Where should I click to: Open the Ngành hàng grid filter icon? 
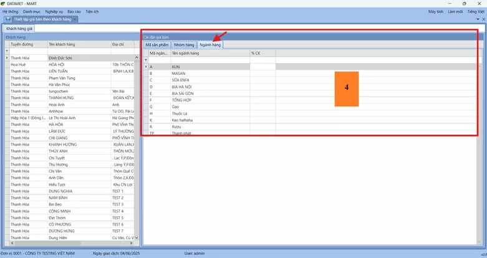point(146,60)
